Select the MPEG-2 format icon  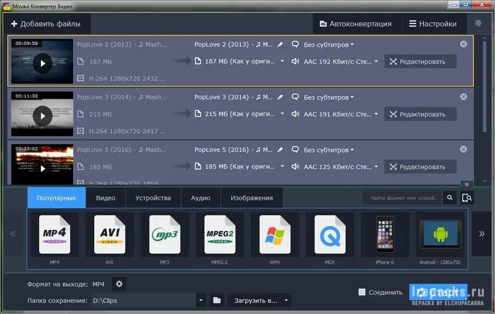219,234
